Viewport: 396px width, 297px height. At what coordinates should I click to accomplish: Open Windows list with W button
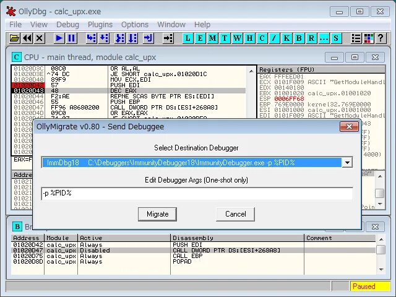click(237, 38)
